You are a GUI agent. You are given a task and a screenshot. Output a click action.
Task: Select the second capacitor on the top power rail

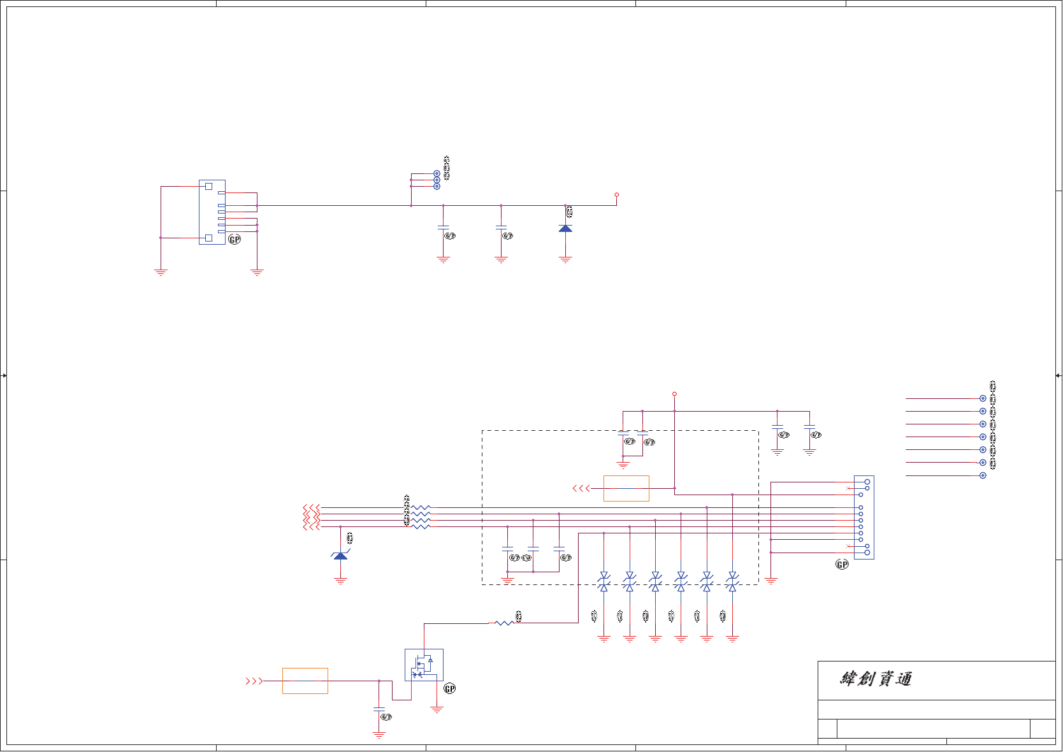tap(501, 227)
